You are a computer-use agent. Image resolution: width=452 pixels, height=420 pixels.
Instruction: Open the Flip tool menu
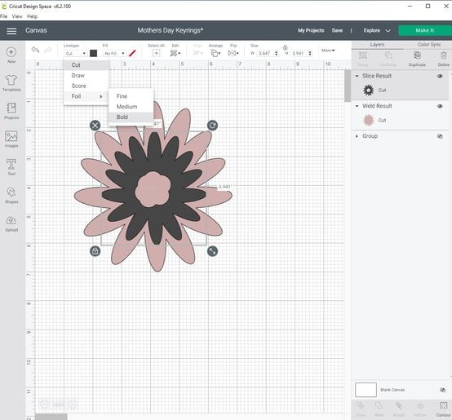click(x=233, y=53)
